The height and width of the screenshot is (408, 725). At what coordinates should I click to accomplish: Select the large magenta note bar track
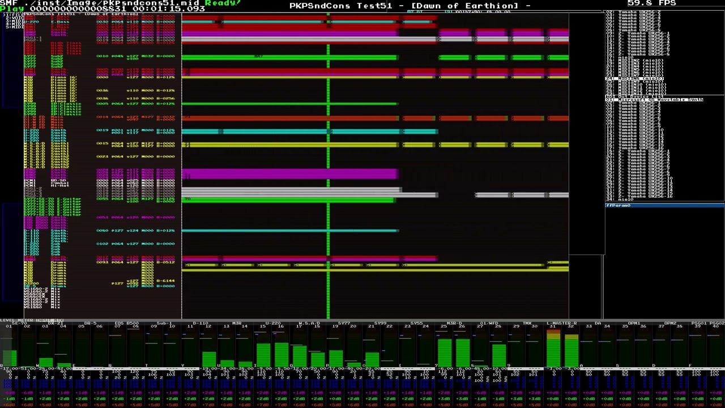click(x=289, y=173)
